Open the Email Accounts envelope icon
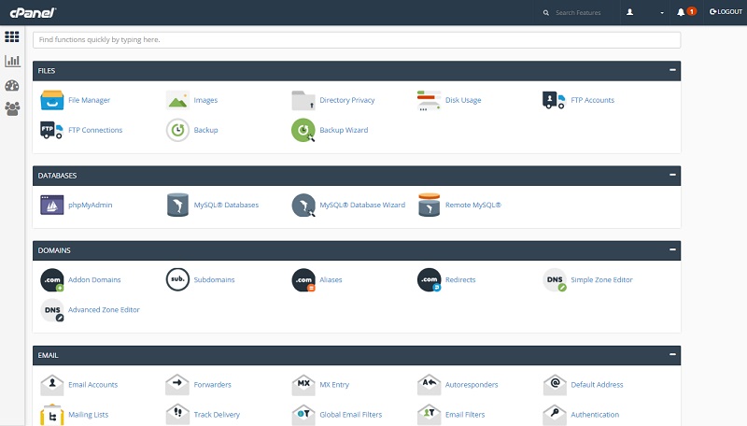Image resolution: width=747 pixels, height=426 pixels. tap(52, 385)
